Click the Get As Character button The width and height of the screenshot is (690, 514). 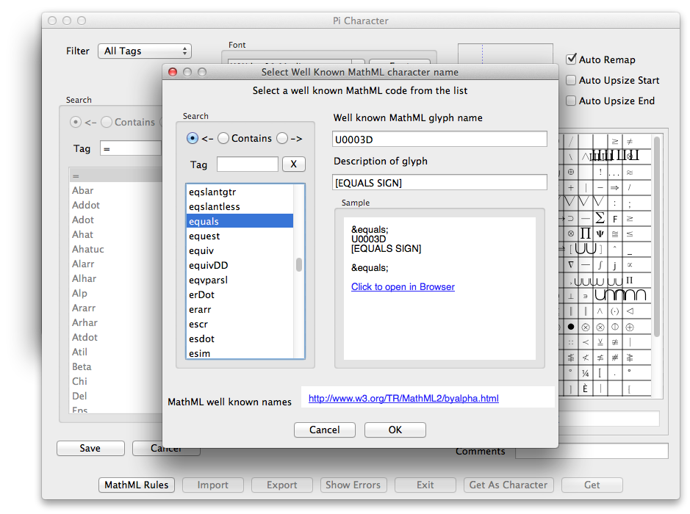pyautogui.click(x=508, y=485)
